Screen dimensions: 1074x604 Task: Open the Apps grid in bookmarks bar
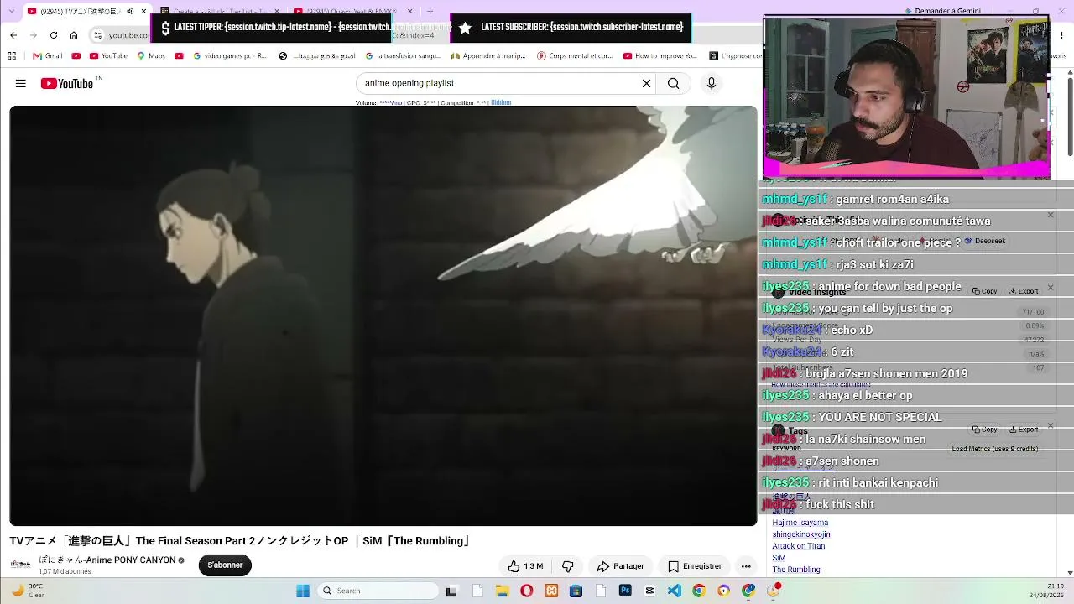(12, 56)
